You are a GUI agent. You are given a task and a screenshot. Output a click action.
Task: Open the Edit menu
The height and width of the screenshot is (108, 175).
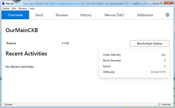tap(14, 8)
